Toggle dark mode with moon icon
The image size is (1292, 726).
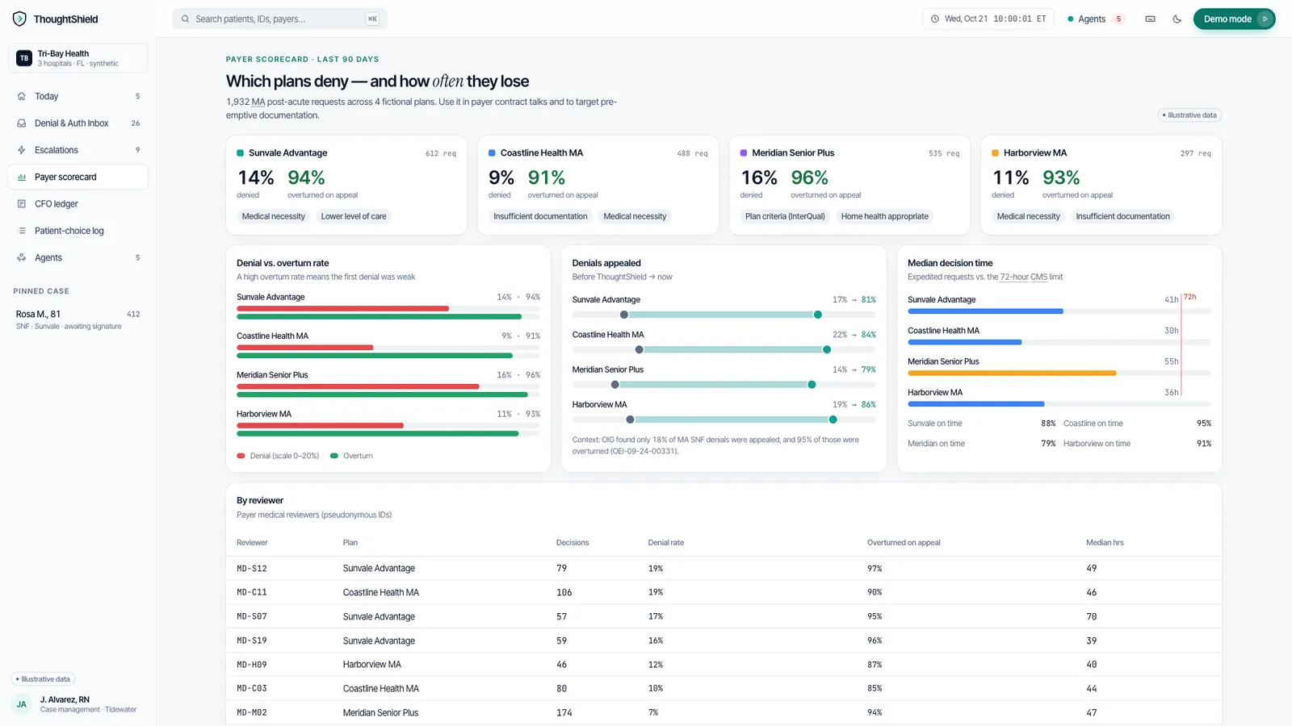(1177, 19)
